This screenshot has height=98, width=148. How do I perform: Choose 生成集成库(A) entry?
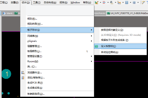57,88
